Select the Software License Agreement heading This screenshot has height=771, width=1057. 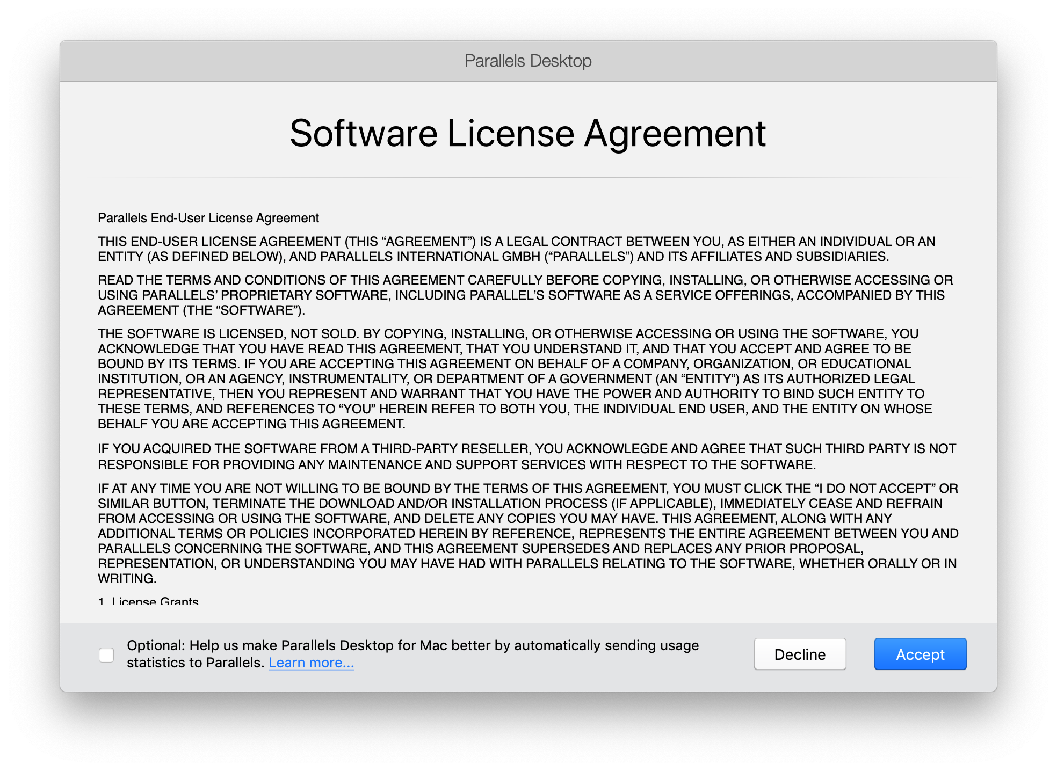click(x=528, y=134)
